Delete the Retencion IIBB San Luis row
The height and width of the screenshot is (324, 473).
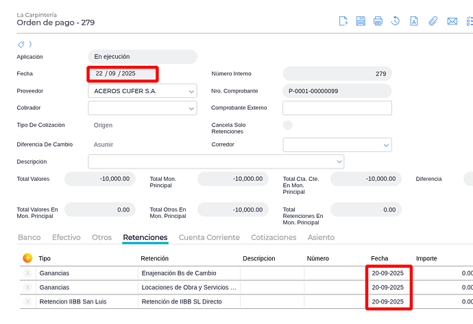point(28,301)
